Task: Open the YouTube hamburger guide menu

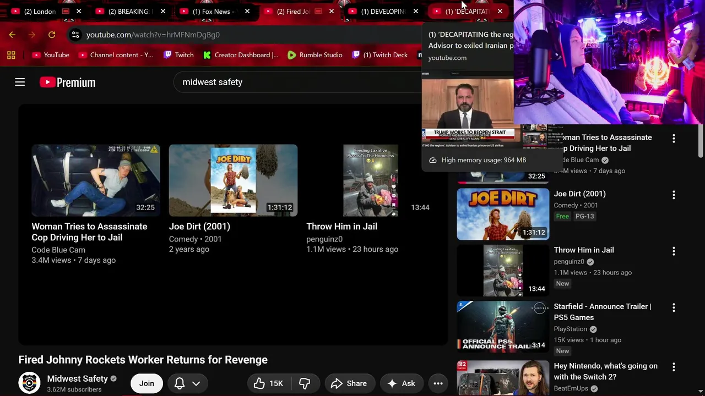Action: (x=20, y=82)
